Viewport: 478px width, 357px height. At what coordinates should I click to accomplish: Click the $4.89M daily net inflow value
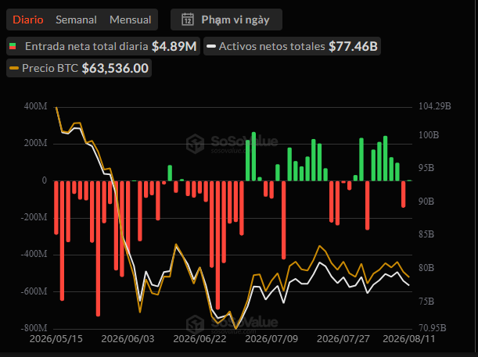174,46
